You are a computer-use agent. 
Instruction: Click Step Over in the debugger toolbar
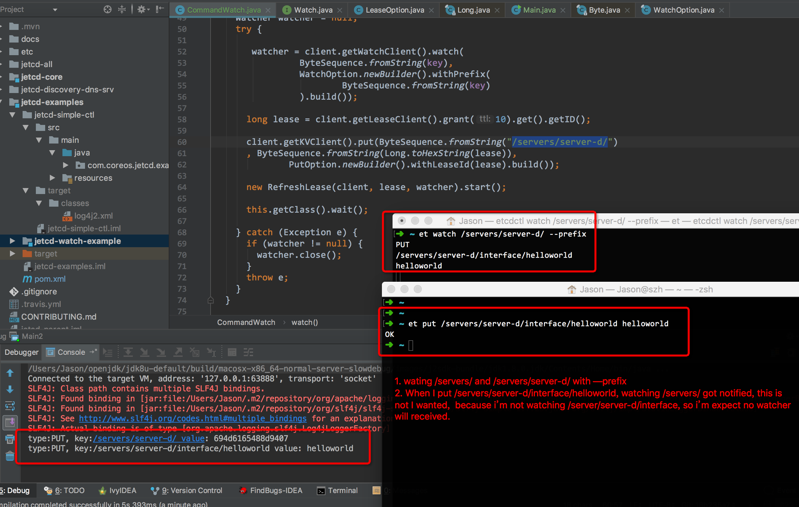point(128,352)
